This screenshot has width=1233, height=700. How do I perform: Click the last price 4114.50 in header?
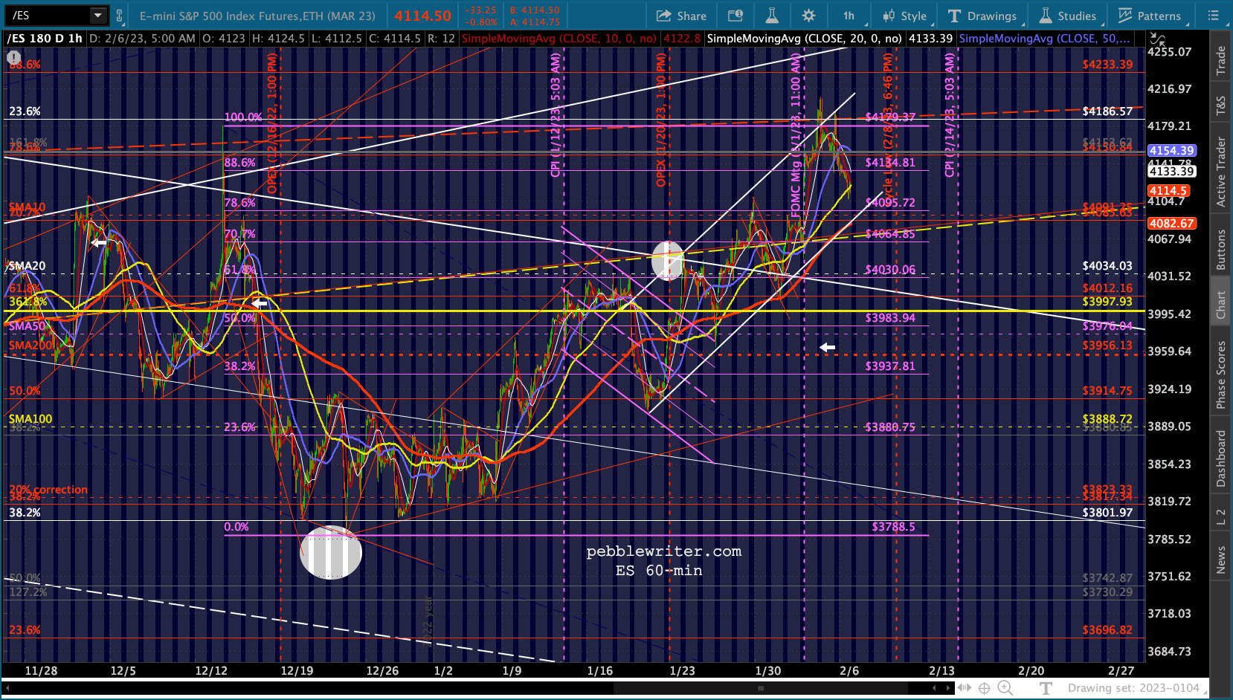point(422,16)
